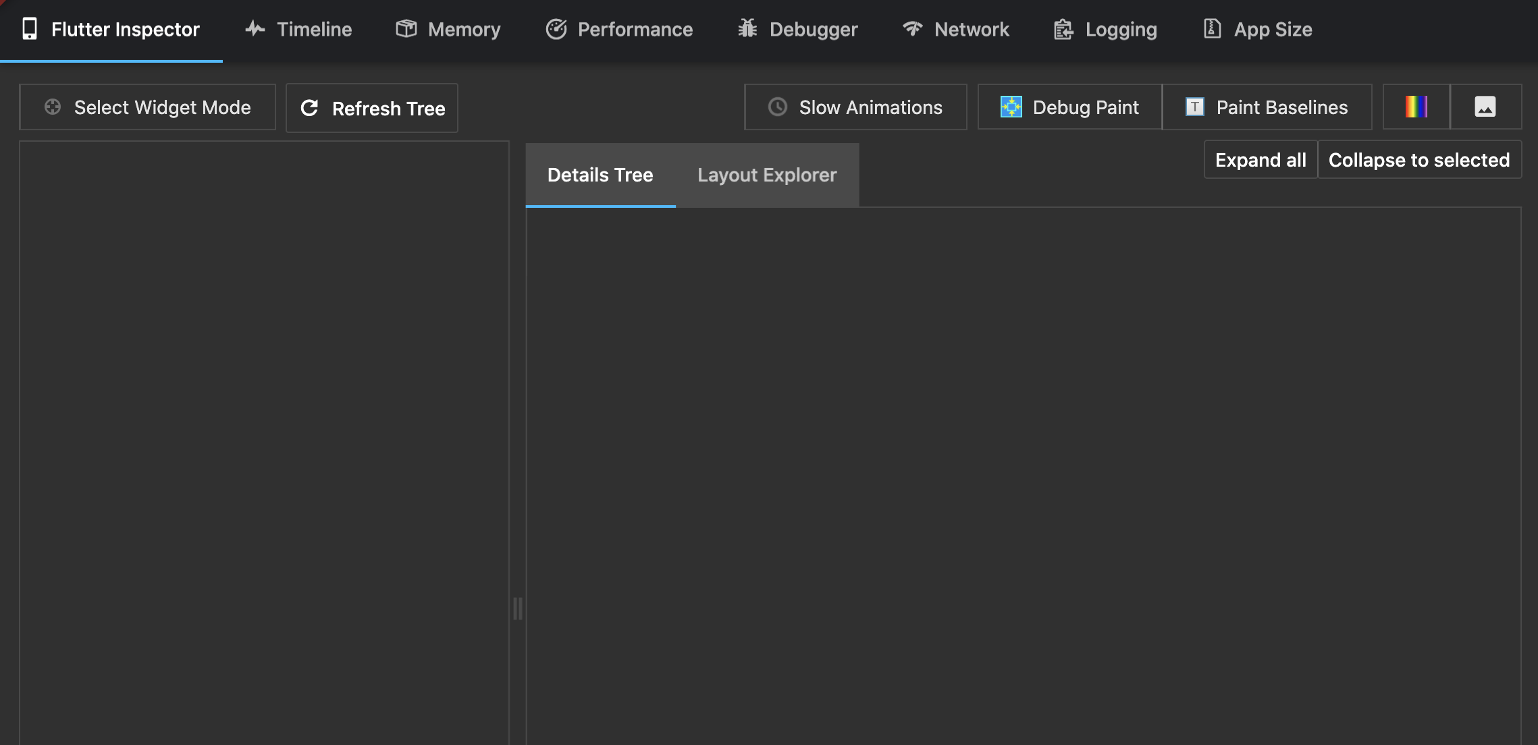
Task: Enable the Repaint Rainbow toggle
Action: (x=1416, y=106)
